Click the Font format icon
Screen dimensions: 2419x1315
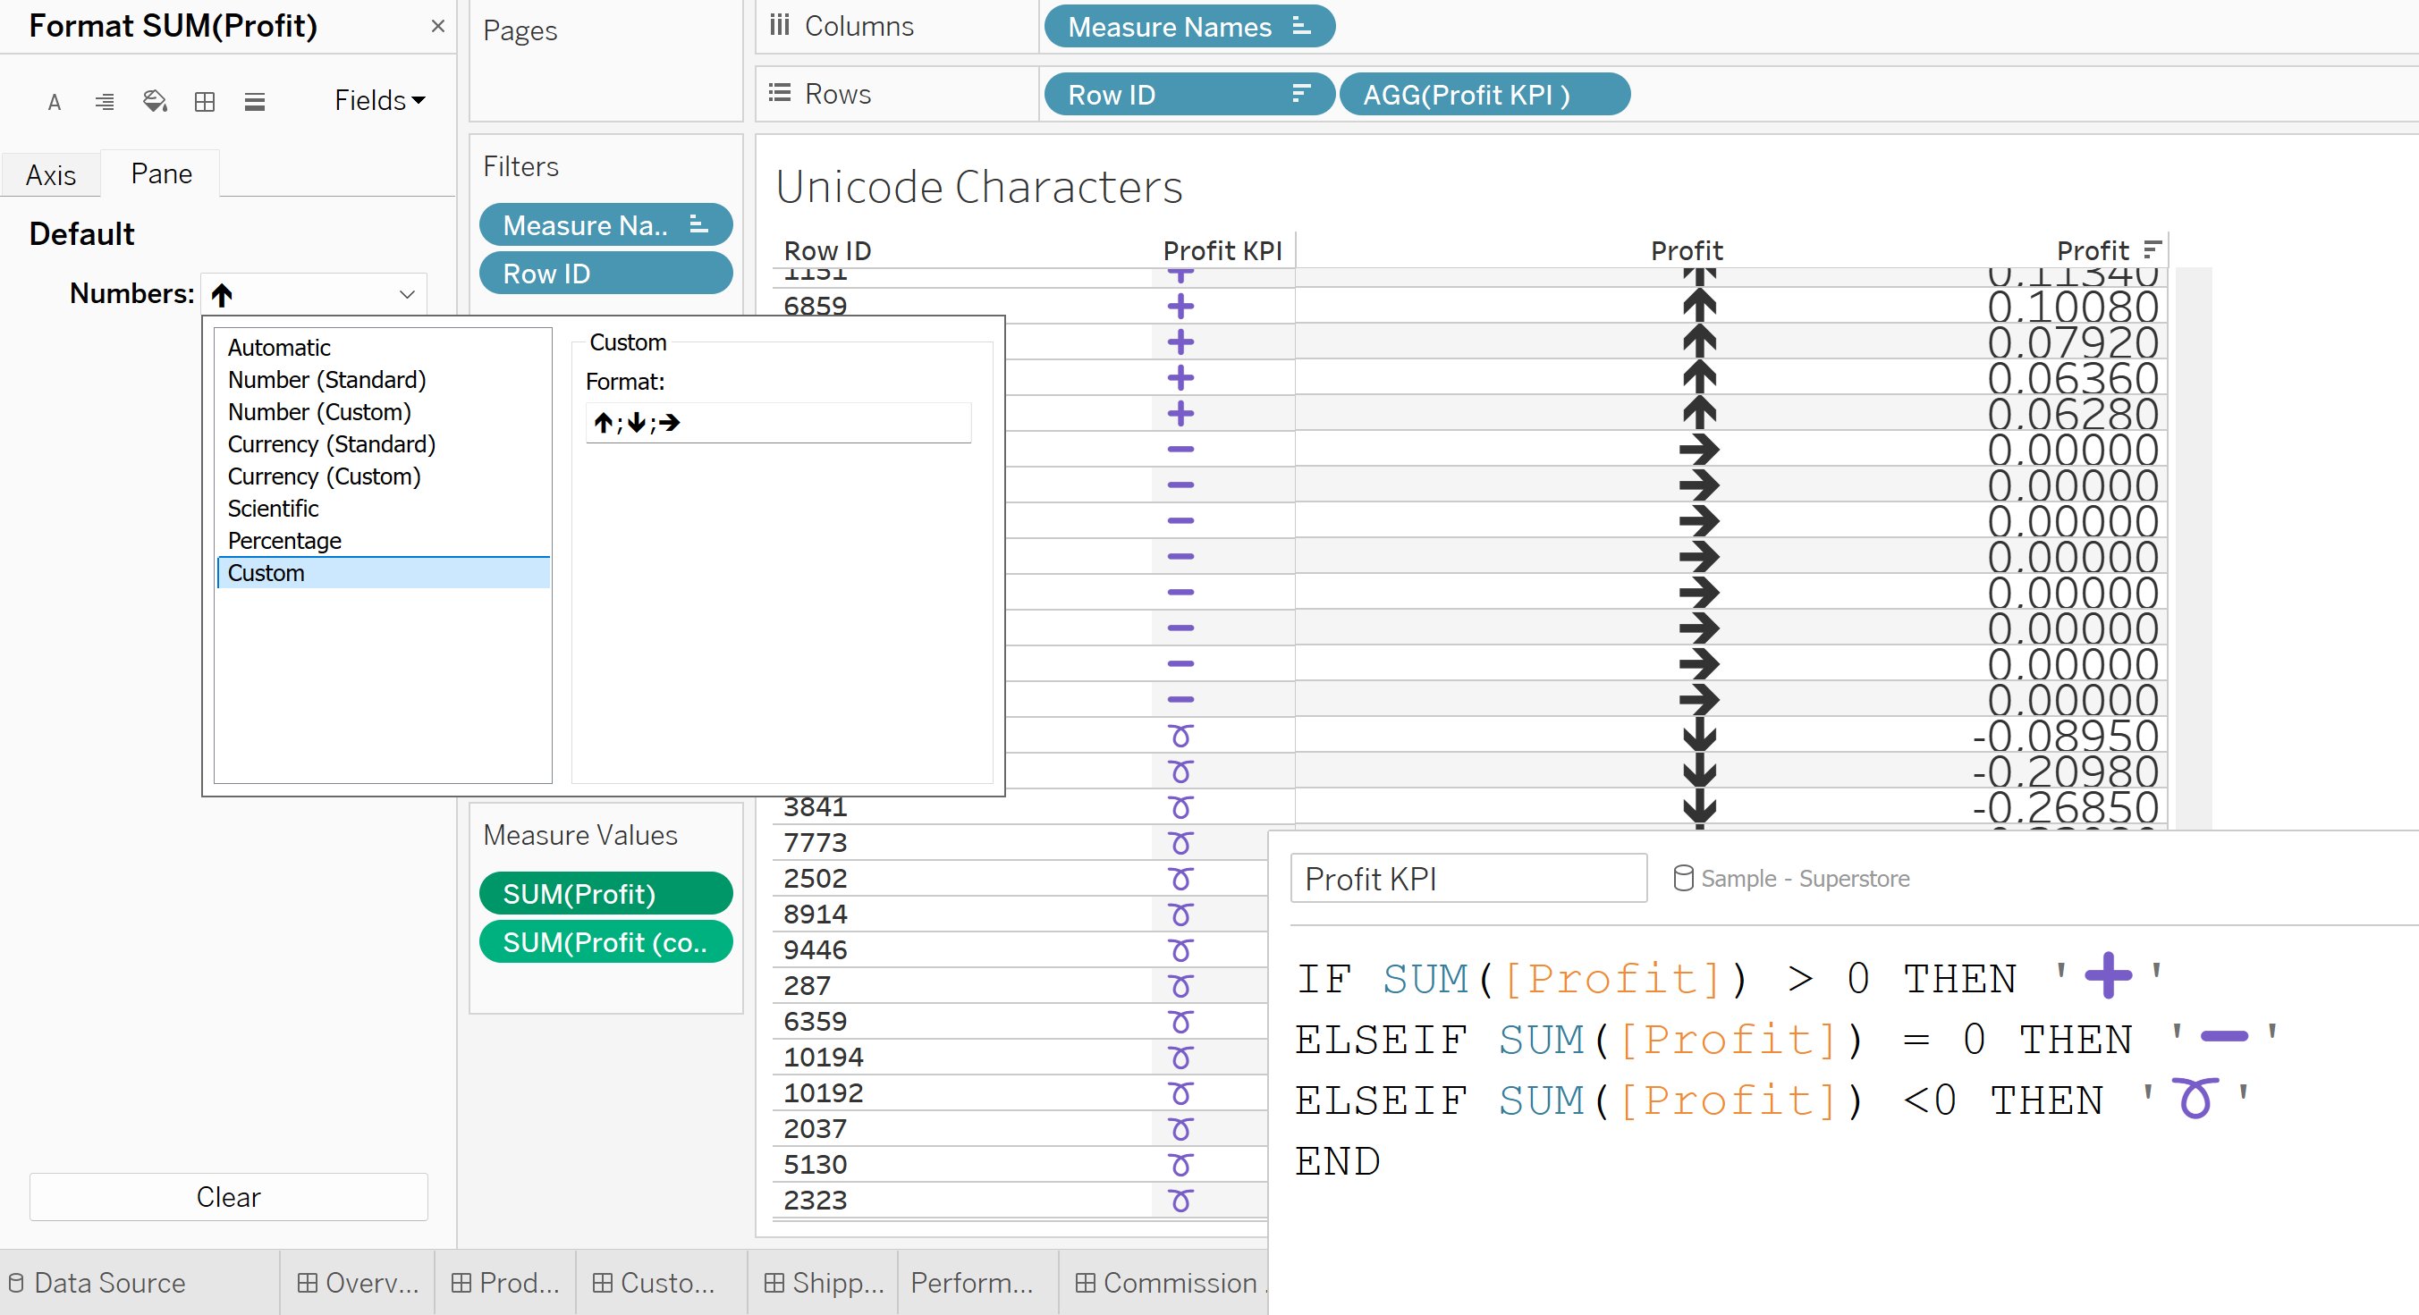(x=55, y=101)
